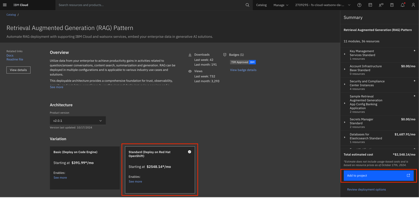Open the notifications bell

[403, 5]
